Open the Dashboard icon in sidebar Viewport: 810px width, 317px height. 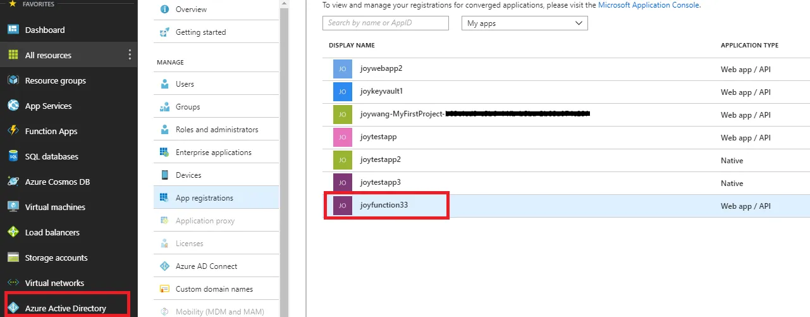pos(13,30)
